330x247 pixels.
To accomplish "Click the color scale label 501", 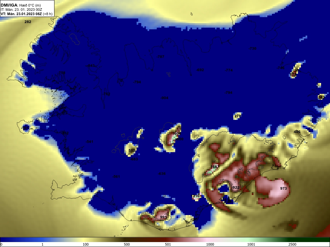I will [168, 244].
